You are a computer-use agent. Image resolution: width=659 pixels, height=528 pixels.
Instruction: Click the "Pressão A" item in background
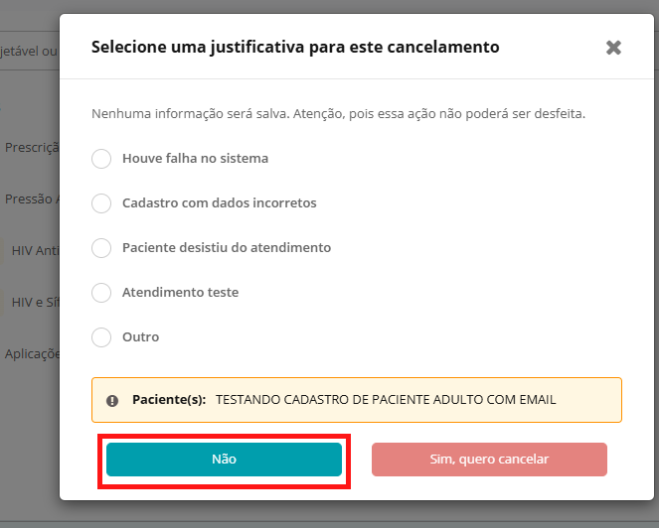[x=32, y=198]
